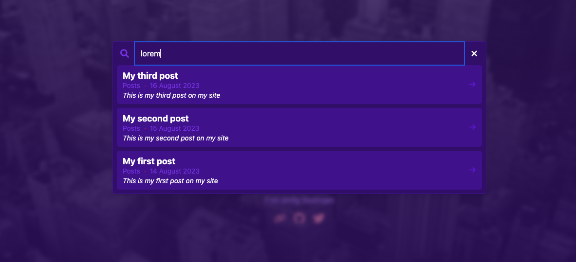576x262 pixels.
Task: Select "Posts" label under My first post
Action: (x=131, y=171)
